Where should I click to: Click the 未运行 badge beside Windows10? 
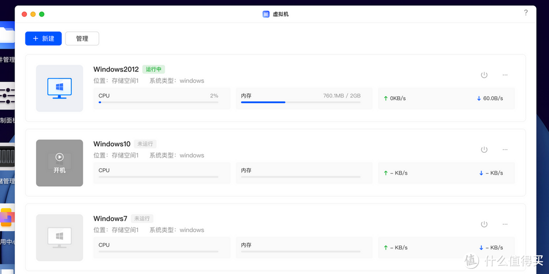pyautogui.click(x=145, y=144)
